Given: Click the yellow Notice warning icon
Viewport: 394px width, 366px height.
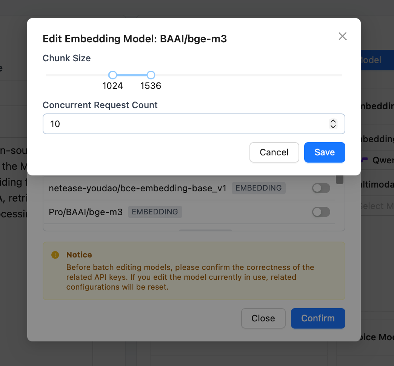Looking at the screenshot, I should coord(55,255).
